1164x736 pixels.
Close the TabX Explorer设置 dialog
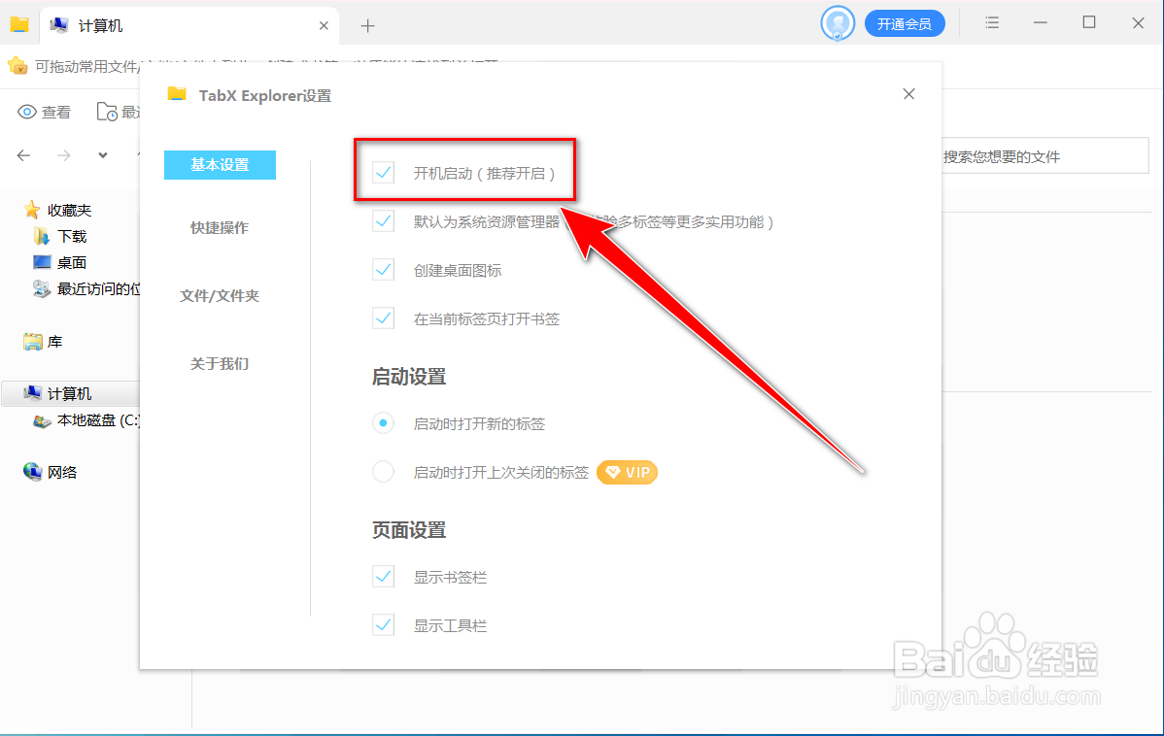point(908,94)
